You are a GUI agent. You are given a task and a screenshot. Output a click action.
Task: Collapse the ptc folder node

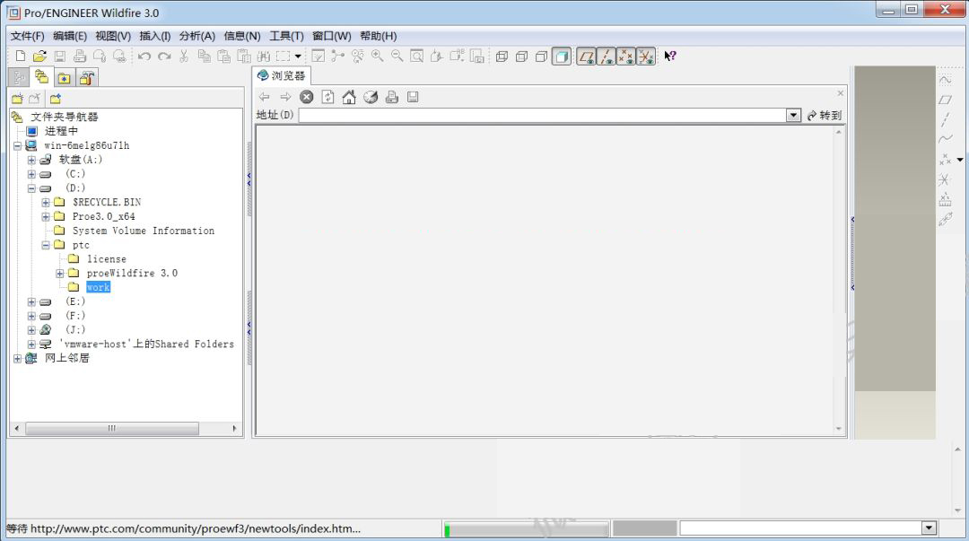click(x=46, y=246)
